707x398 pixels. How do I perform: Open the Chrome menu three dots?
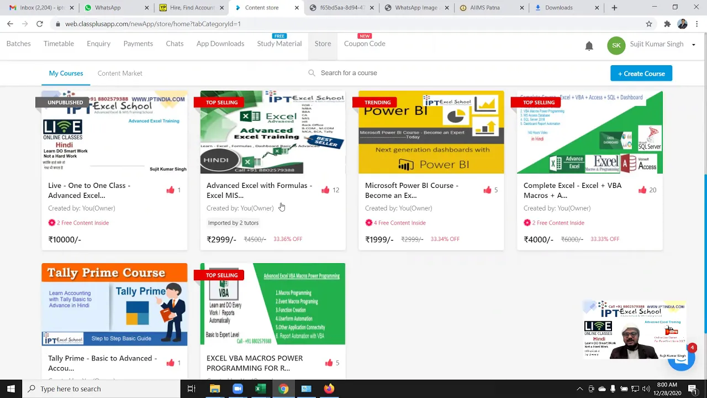[x=697, y=24]
